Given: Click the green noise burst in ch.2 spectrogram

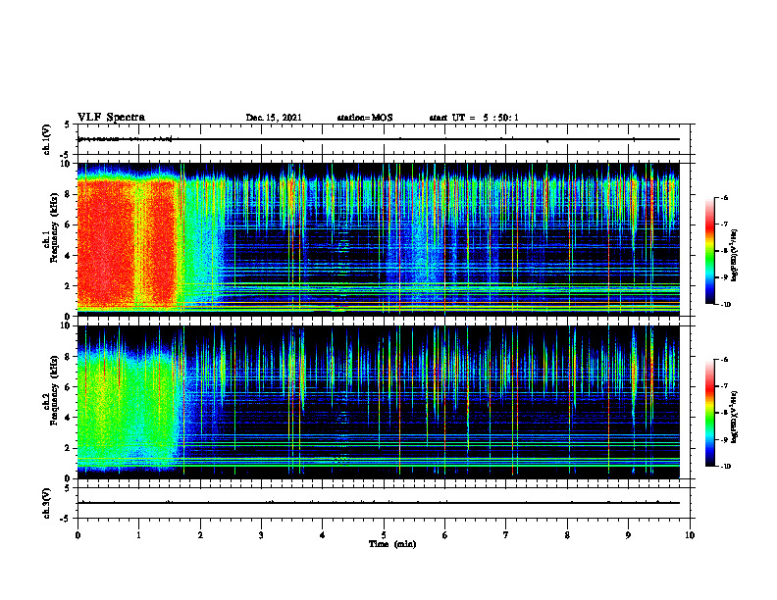Looking at the screenshot, I should click(127, 411).
